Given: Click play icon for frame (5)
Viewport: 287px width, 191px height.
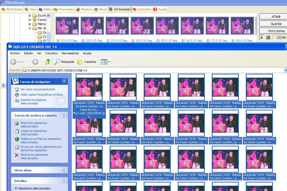Looking at the screenshot, I should [158, 41].
